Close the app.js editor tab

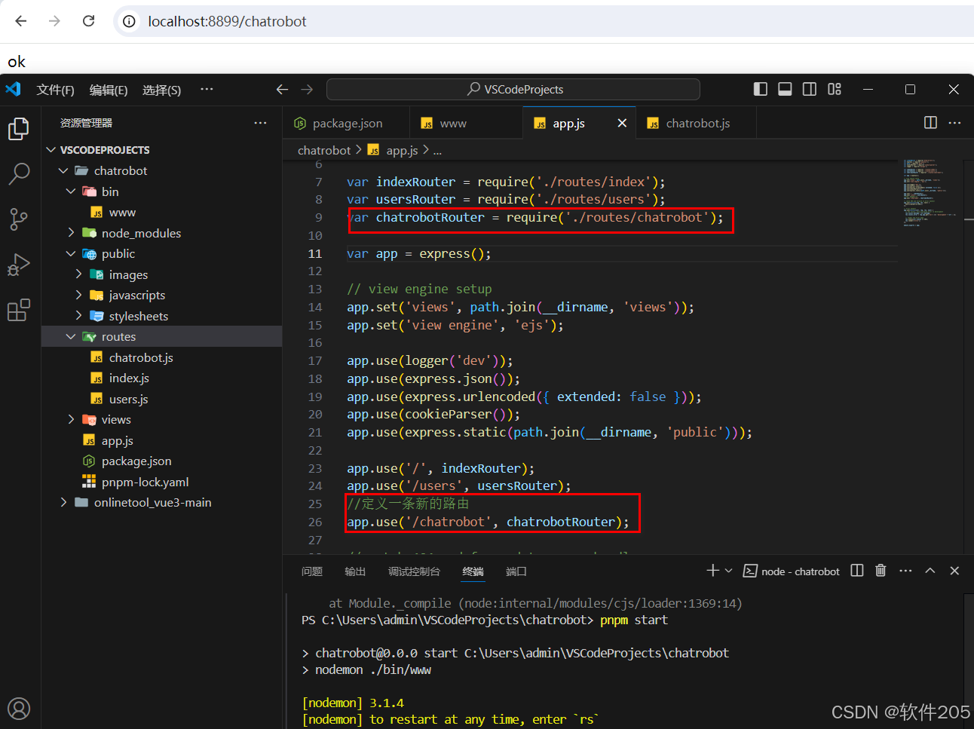coord(622,123)
